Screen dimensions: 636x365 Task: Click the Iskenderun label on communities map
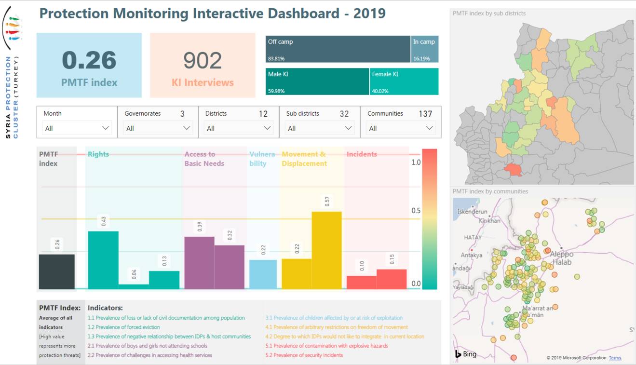coord(473,212)
